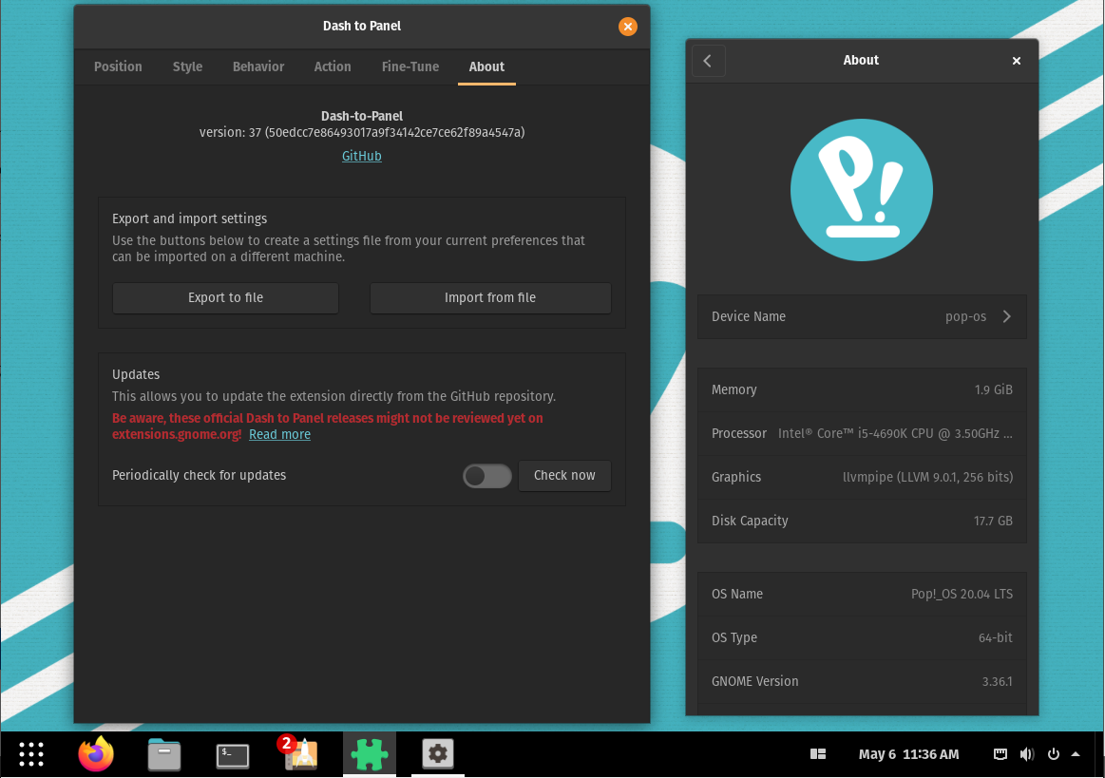Click the window tiling tray icon
Screen dimensions: 1105x778
(818, 754)
